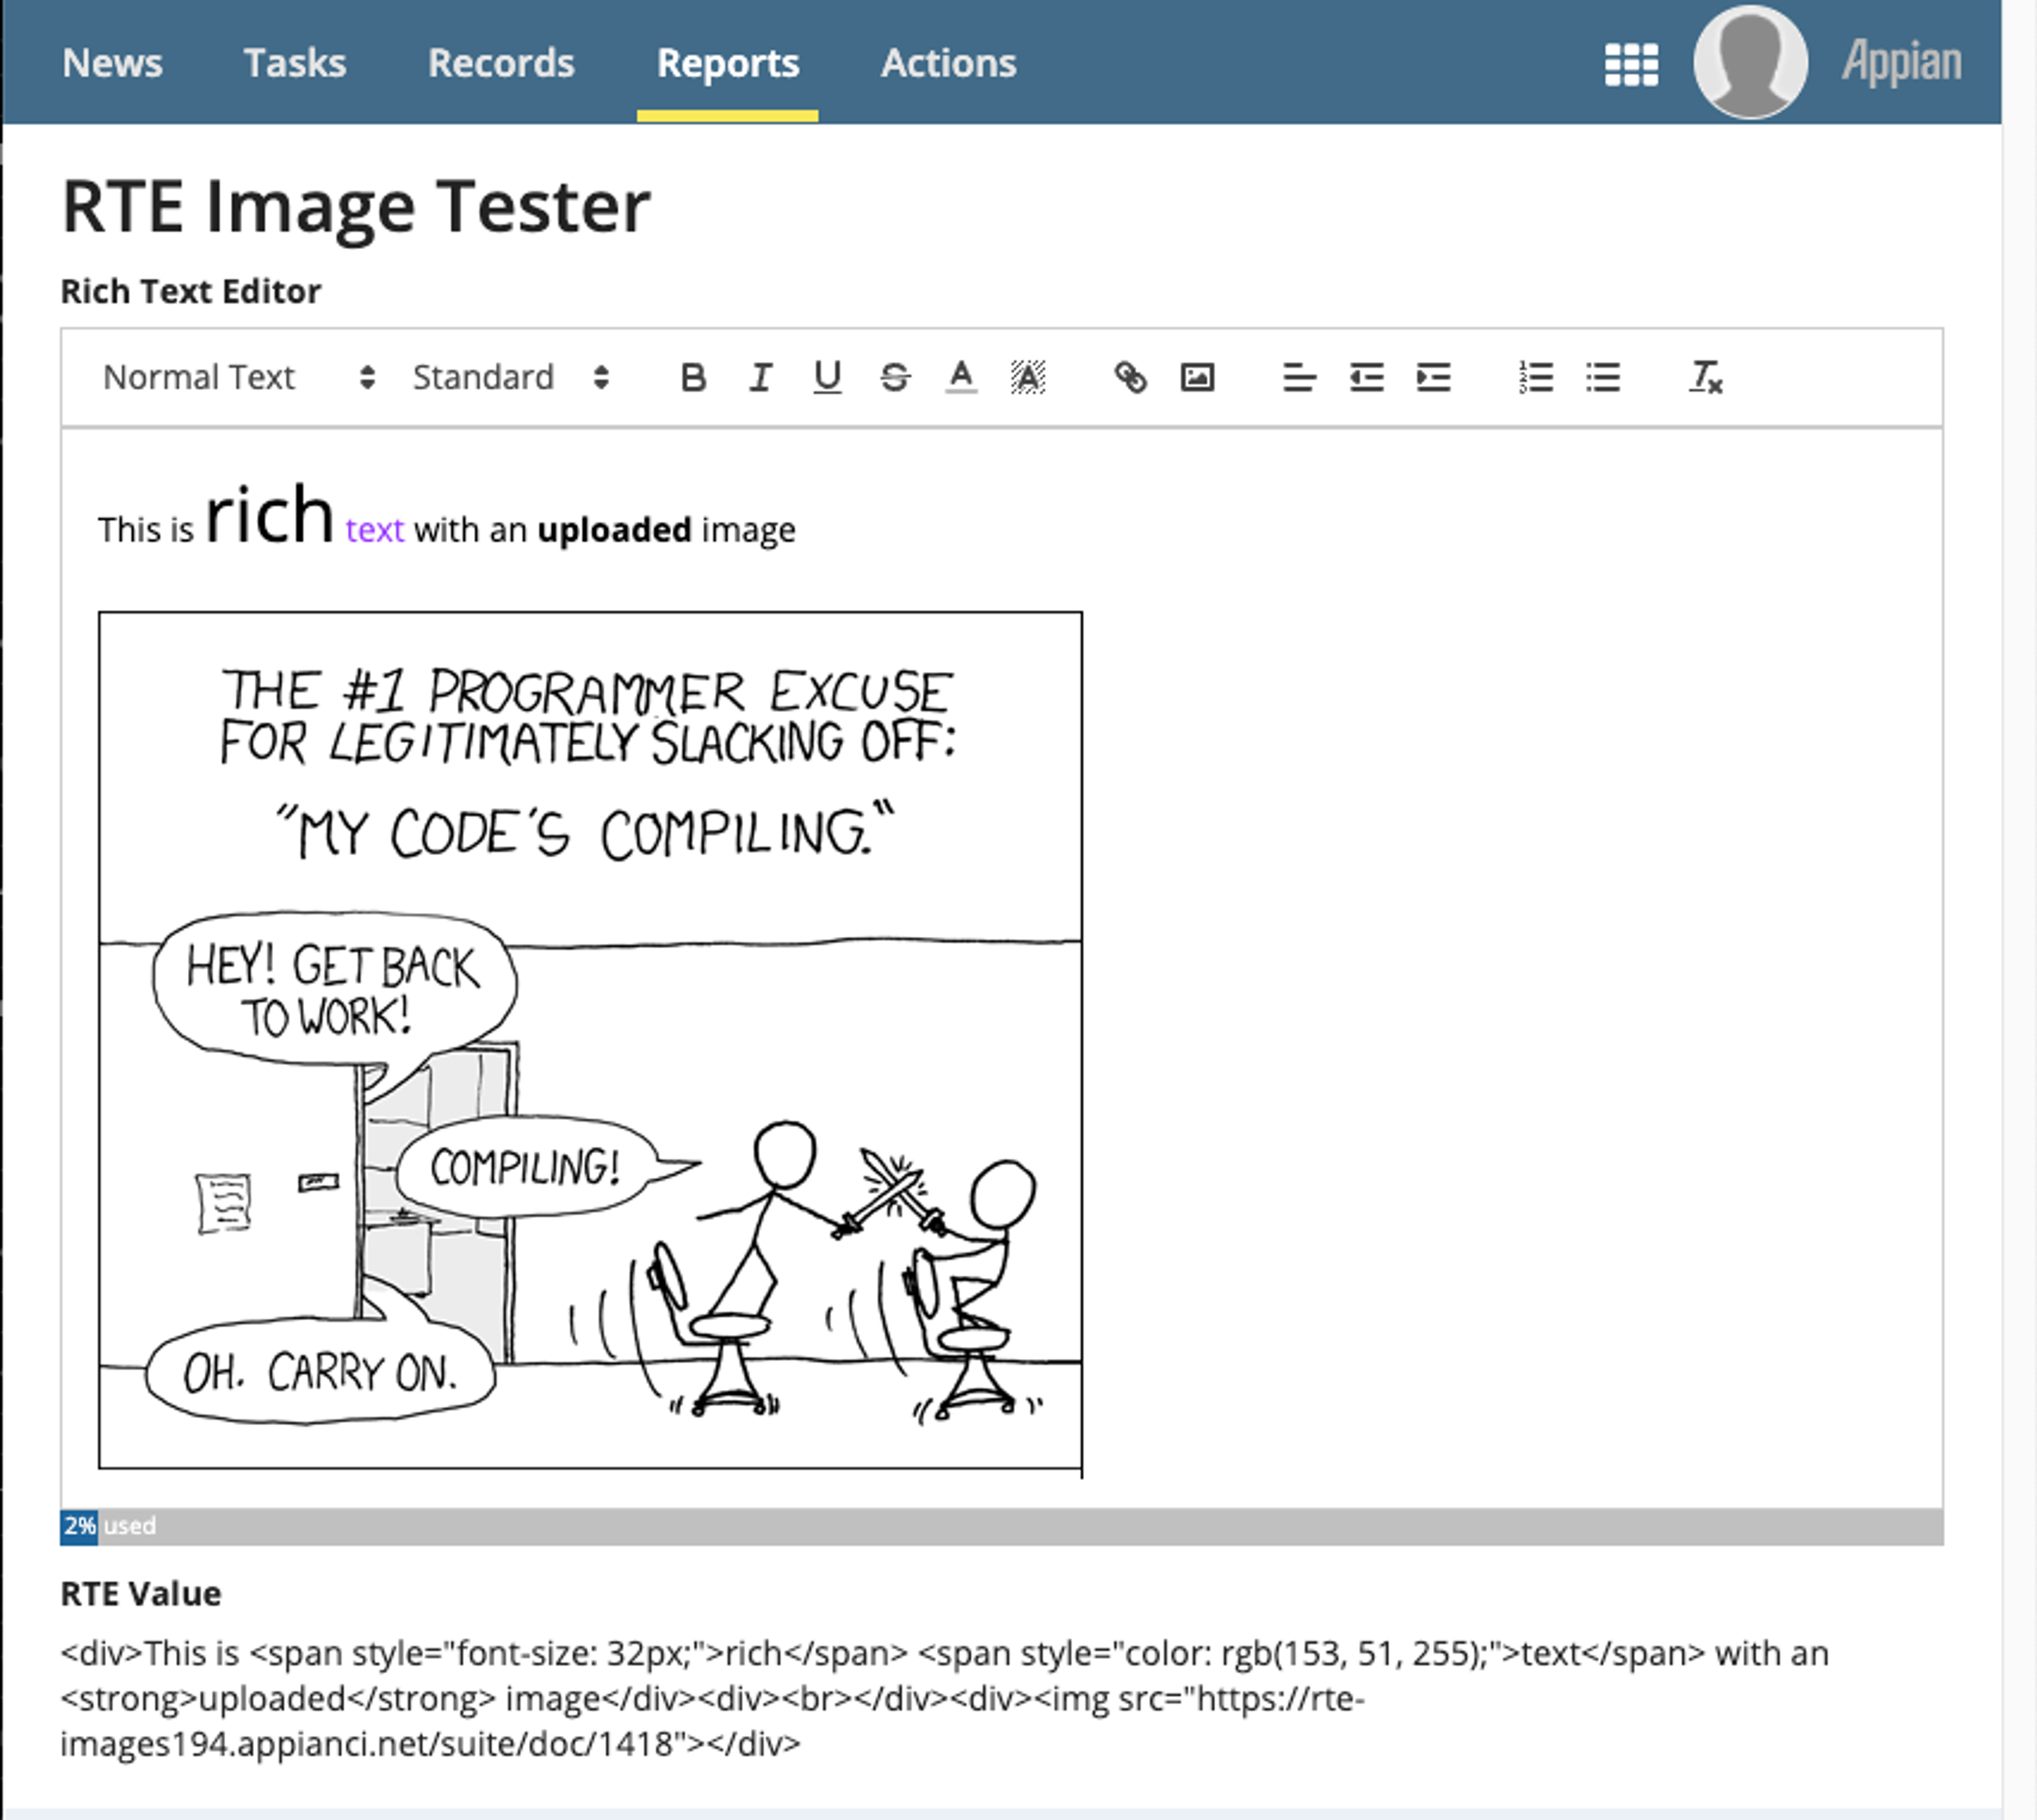Screen dimensions: 2037x1820
Task: Click the RTE Image Tester heading
Action: (356, 207)
